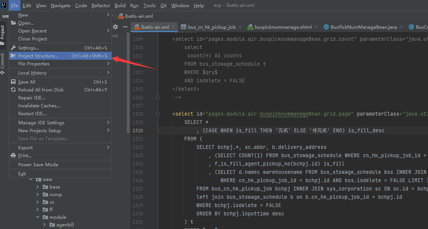Click the table icon on bus_cn_hk_pickup_job tab
This screenshot has height=229, width=428.
pyautogui.click(x=184, y=27)
